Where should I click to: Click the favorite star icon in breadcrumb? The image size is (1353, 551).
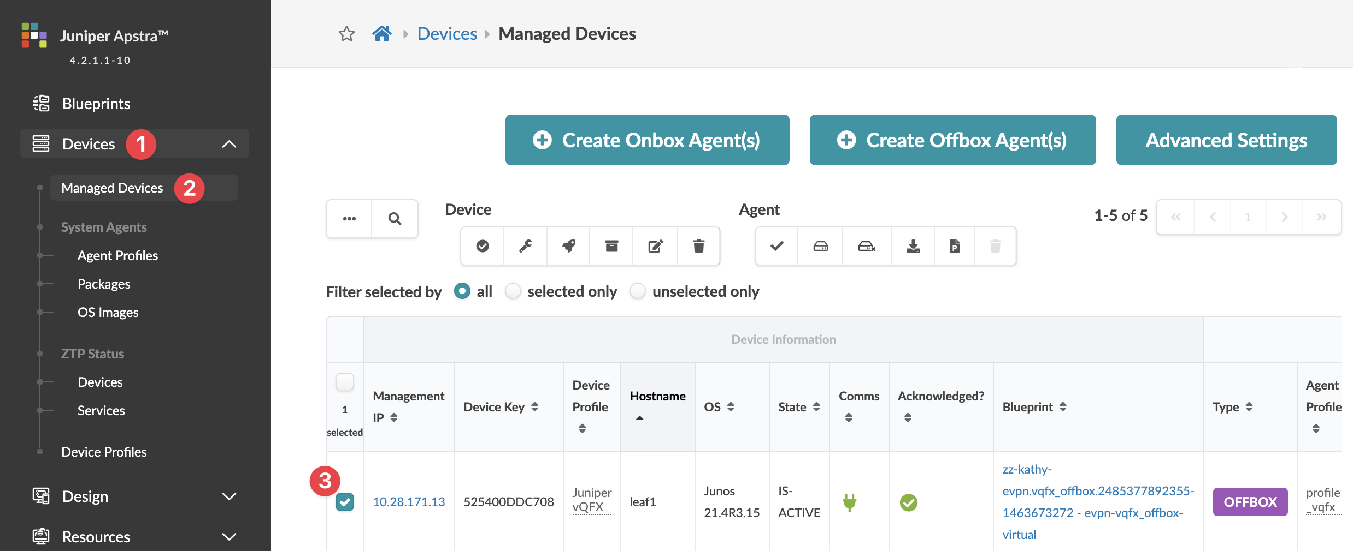pos(346,34)
